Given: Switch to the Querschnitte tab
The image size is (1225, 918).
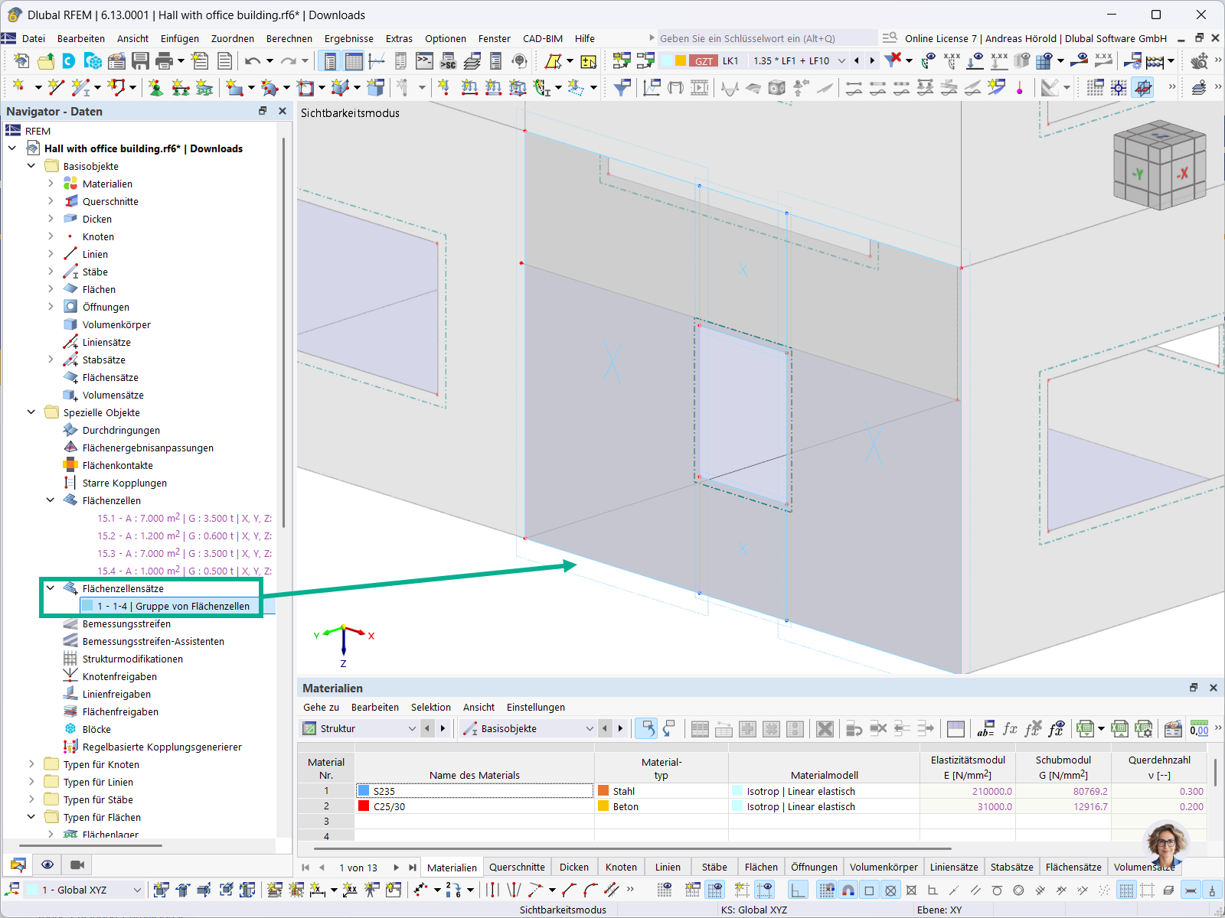Looking at the screenshot, I should [x=517, y=867].
